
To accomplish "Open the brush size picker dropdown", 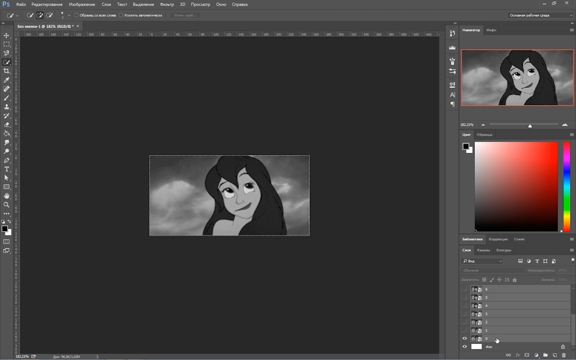I will (x=68, y=15).
